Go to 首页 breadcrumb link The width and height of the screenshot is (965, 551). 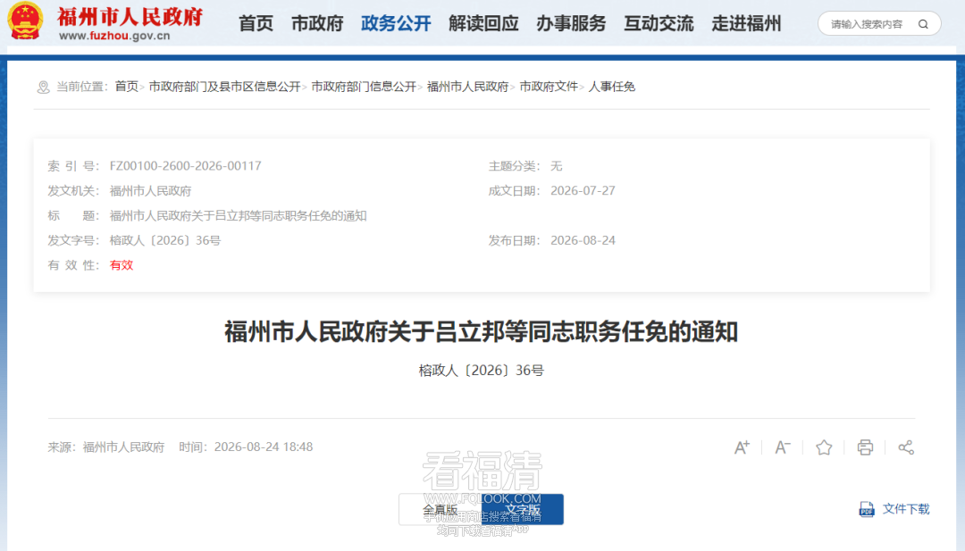click(127, 87)
